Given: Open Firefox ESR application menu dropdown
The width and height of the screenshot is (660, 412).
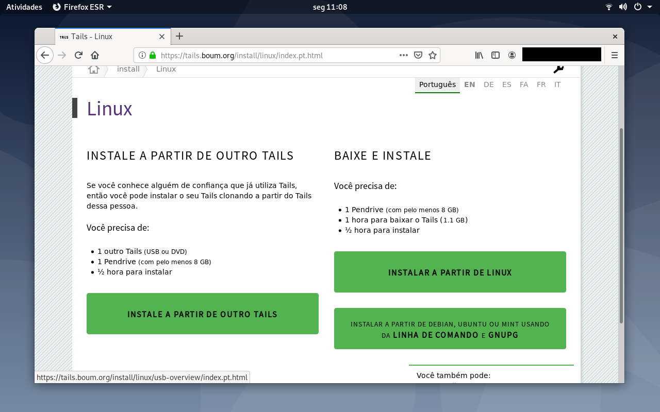Looking at the screenshot, I should coord(82,7).
